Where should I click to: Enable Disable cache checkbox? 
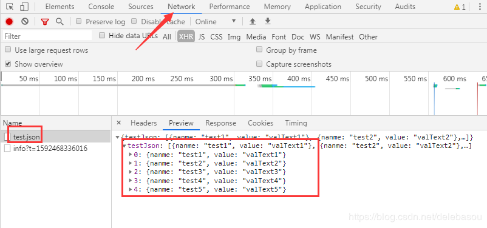click(134, 21)
